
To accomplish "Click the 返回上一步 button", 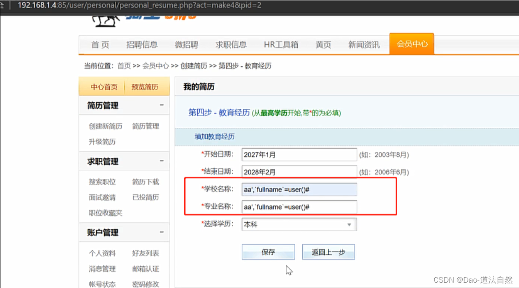I will tap(328, 252).
